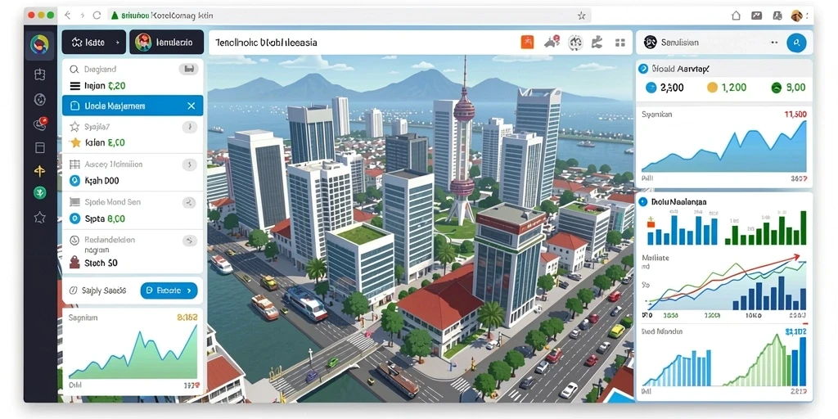Click the blue circle icon beside Kjah D00
The height and width of the screenshot is (419, 838).
pyautogui.click(x=74, y=181)
